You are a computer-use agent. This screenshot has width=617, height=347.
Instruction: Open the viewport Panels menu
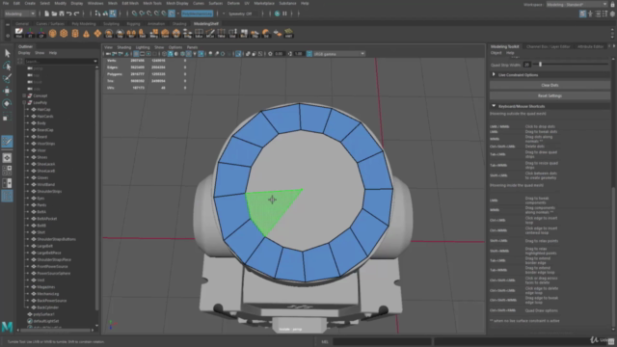click(192, 47)
